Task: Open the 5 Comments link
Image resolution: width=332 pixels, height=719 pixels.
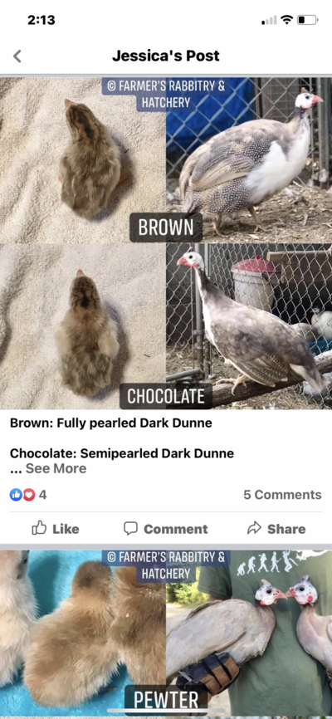Action: click(282, 494)
